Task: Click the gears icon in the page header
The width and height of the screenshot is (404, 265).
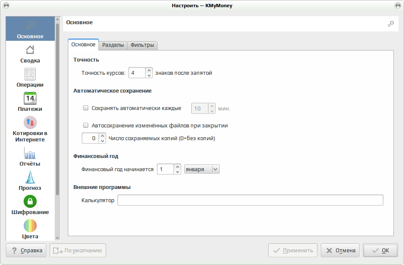Action: [390, 24]
